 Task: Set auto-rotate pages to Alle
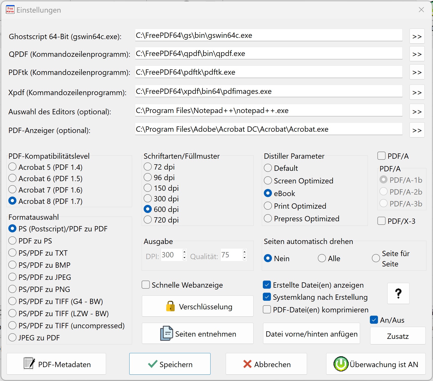coord(329,258)
